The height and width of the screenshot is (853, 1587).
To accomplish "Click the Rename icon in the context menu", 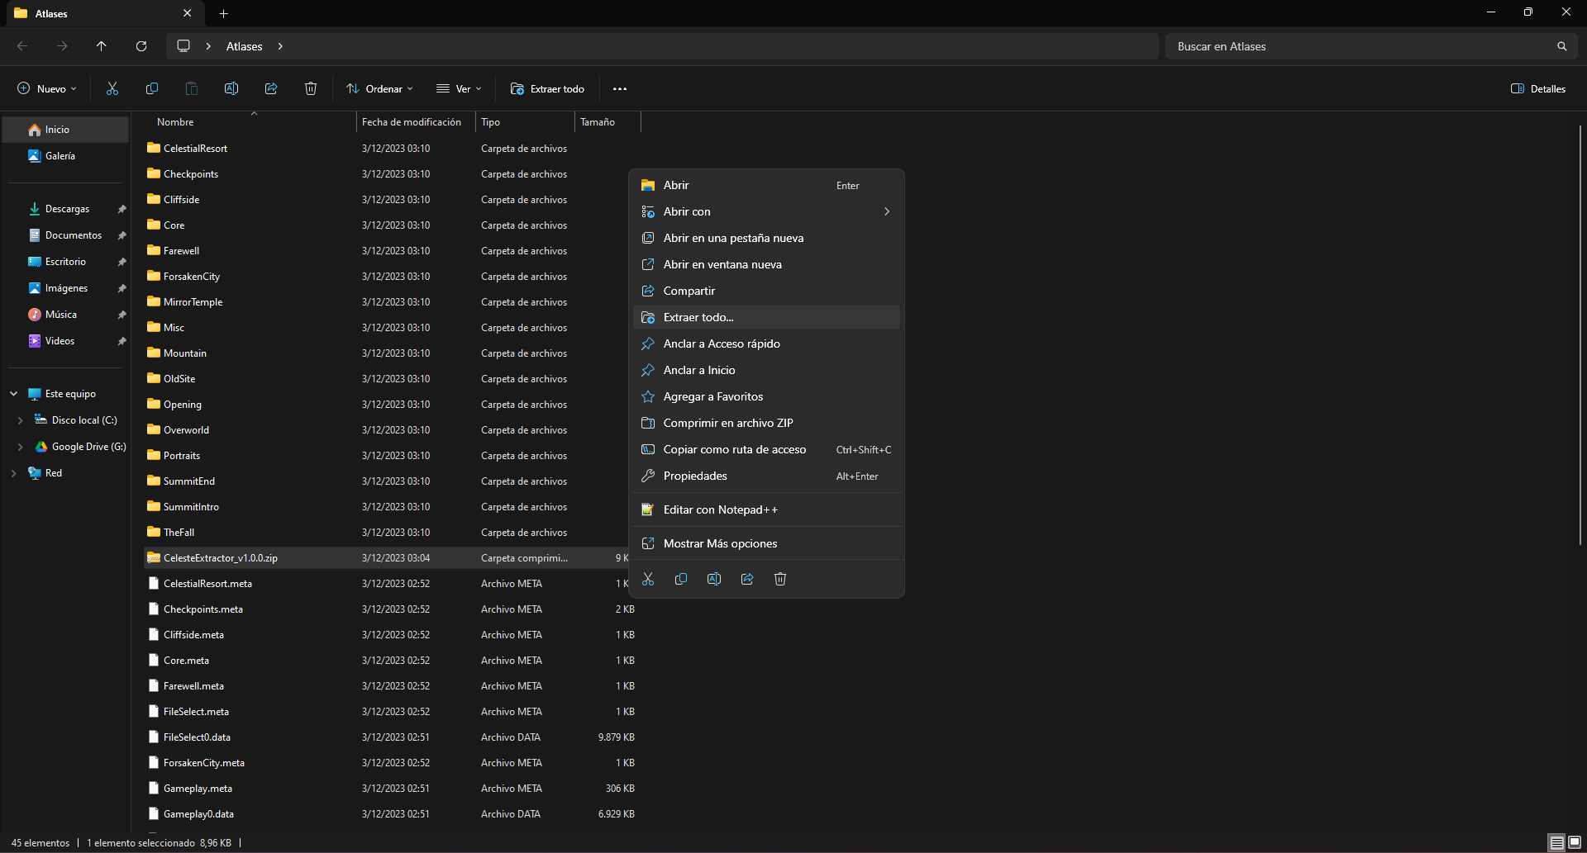I will coord(714,579).
